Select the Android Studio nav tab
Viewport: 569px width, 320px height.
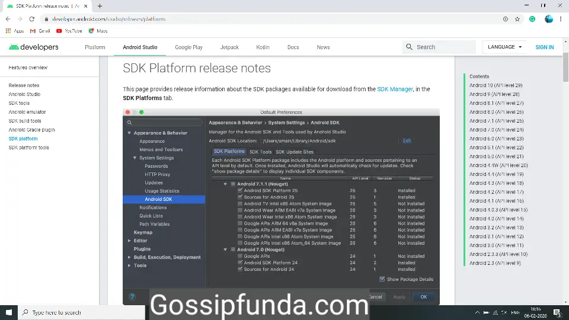coord(140,47)
